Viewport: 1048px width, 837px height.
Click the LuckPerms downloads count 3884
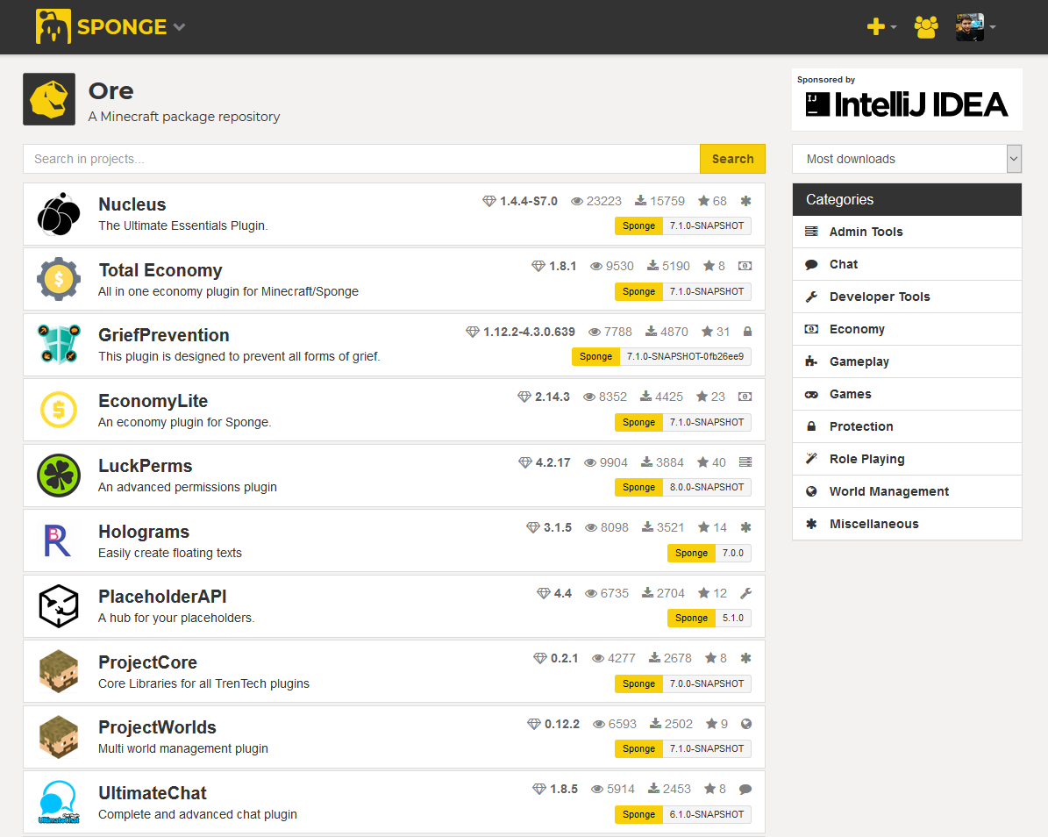coord(670,462)
